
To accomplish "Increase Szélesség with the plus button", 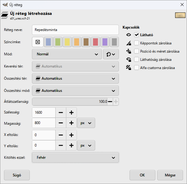I will pos(71,113).
